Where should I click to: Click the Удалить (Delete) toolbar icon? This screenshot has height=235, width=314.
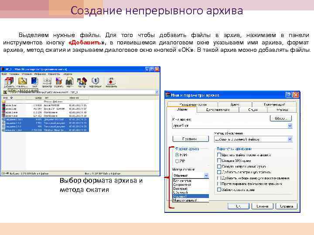click(x=58, y=83)
